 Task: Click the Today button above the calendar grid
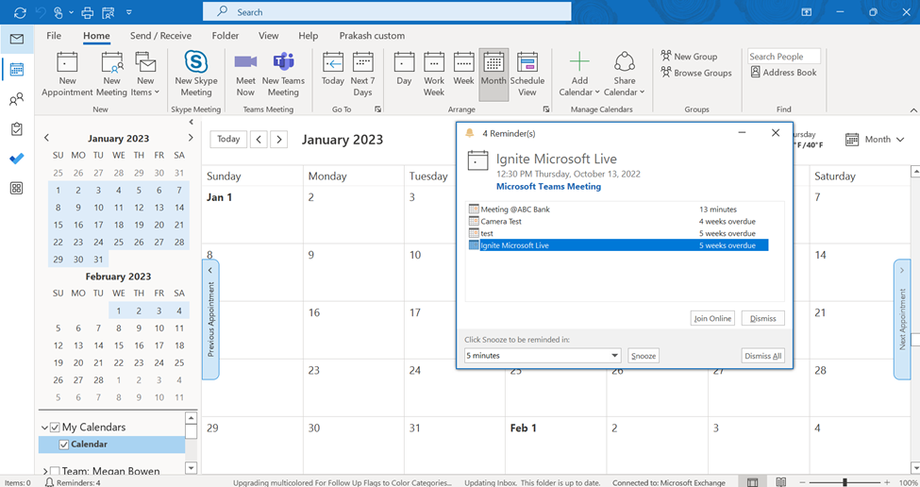click(228, 139)
